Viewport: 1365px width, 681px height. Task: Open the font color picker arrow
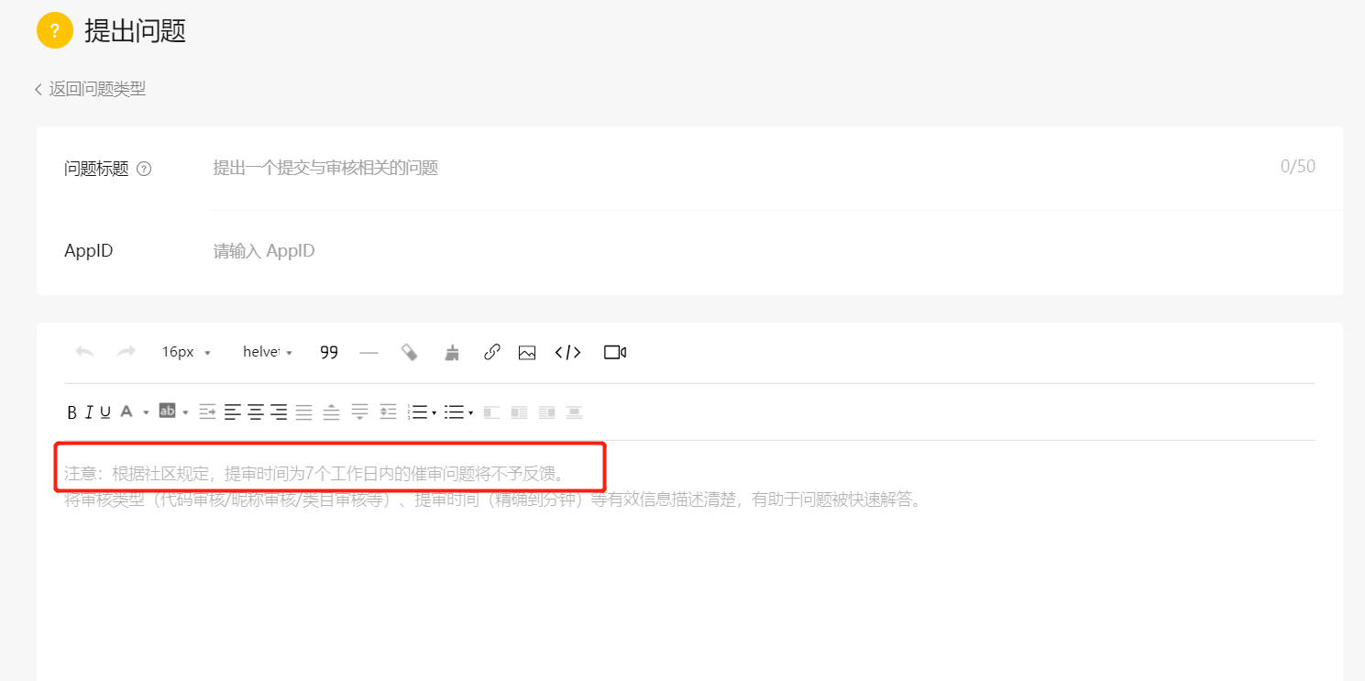click(x=146, y=412)
